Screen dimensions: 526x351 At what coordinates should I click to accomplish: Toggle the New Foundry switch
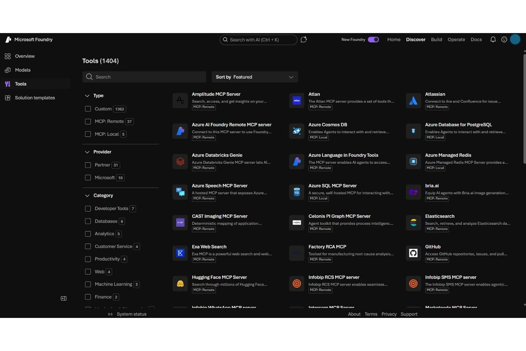pyautogui.click(x=373, y=39)
